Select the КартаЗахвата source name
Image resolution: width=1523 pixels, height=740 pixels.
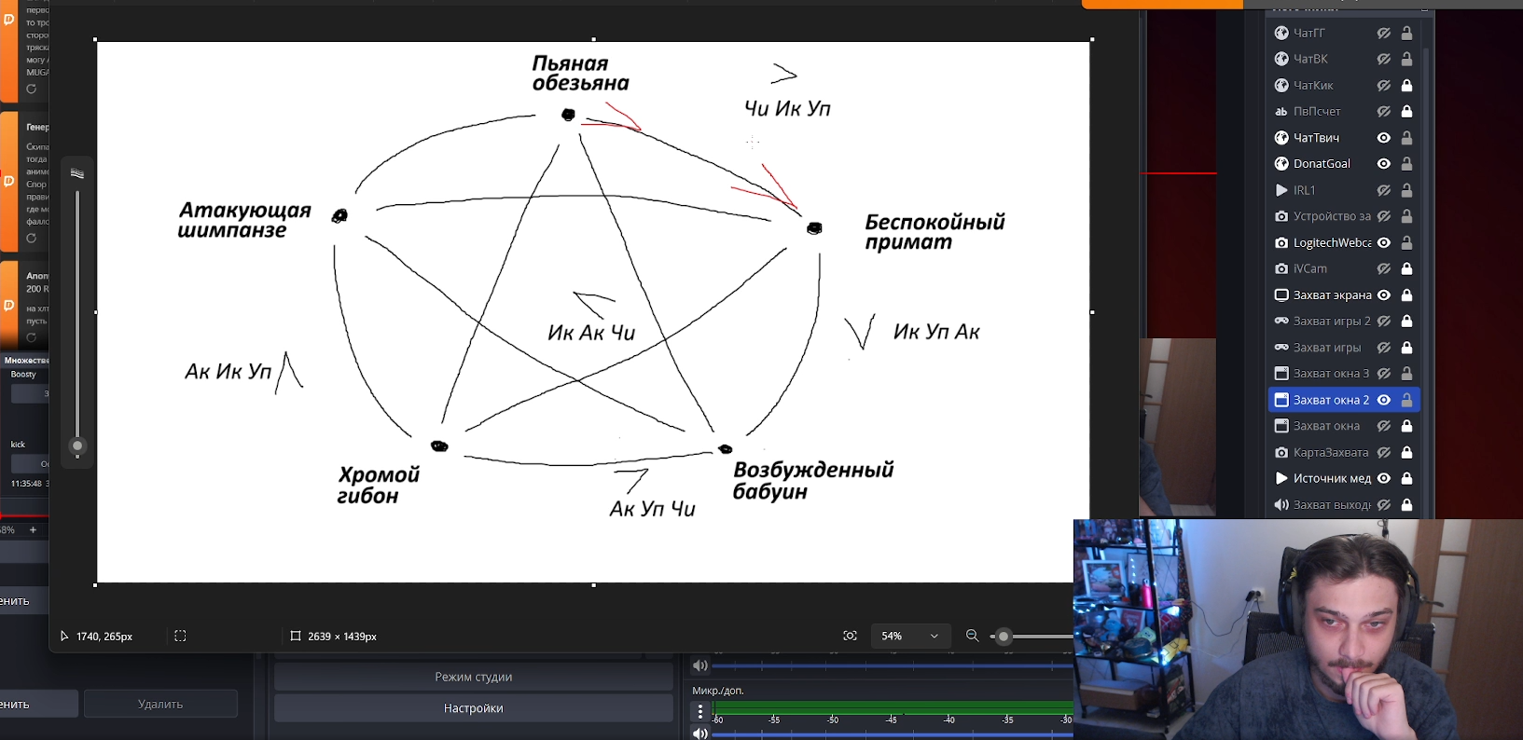pyautogui.click(x=1331, y=452)
